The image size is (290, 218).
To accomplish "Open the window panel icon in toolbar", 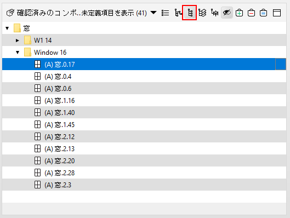I will pos(277,13).
